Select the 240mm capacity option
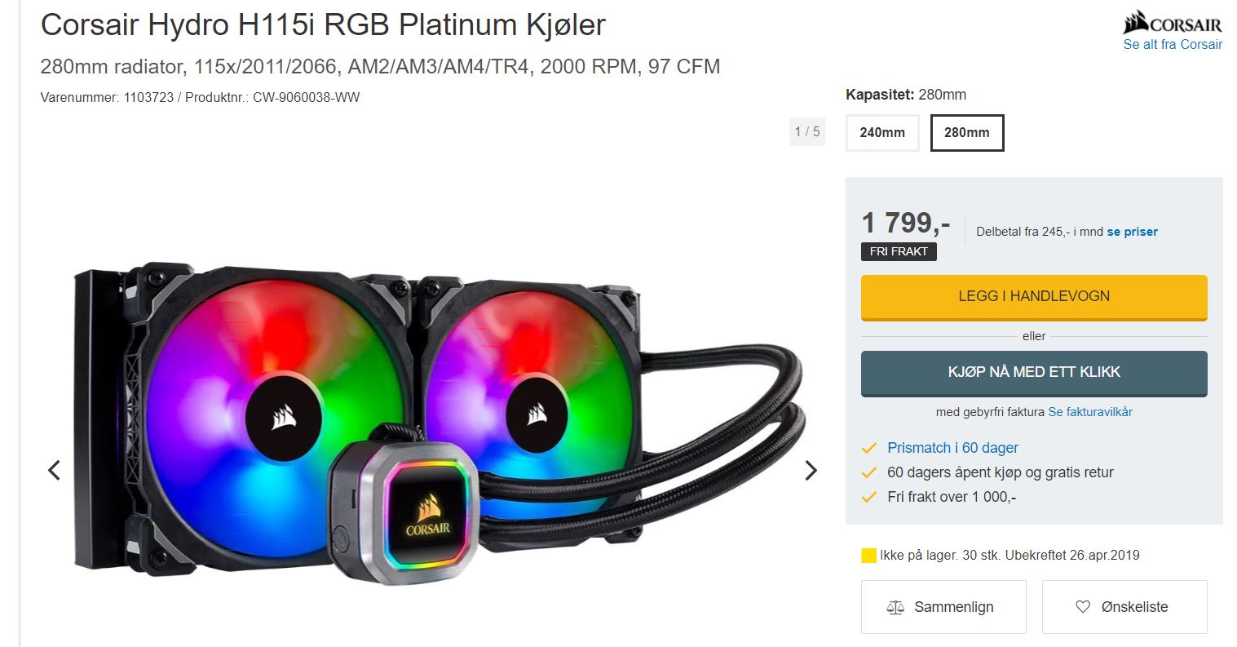Screen dimensions: 1237x647 point(882,133)
